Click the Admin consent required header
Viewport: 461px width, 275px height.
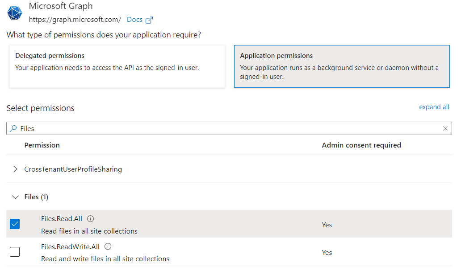(361, 145)
